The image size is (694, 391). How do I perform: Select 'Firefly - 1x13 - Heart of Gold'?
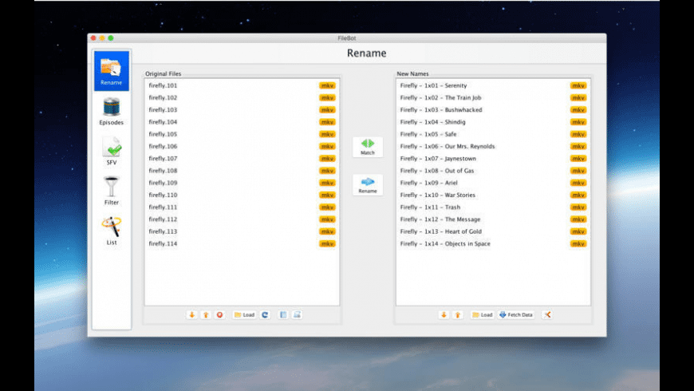(493, 231)
